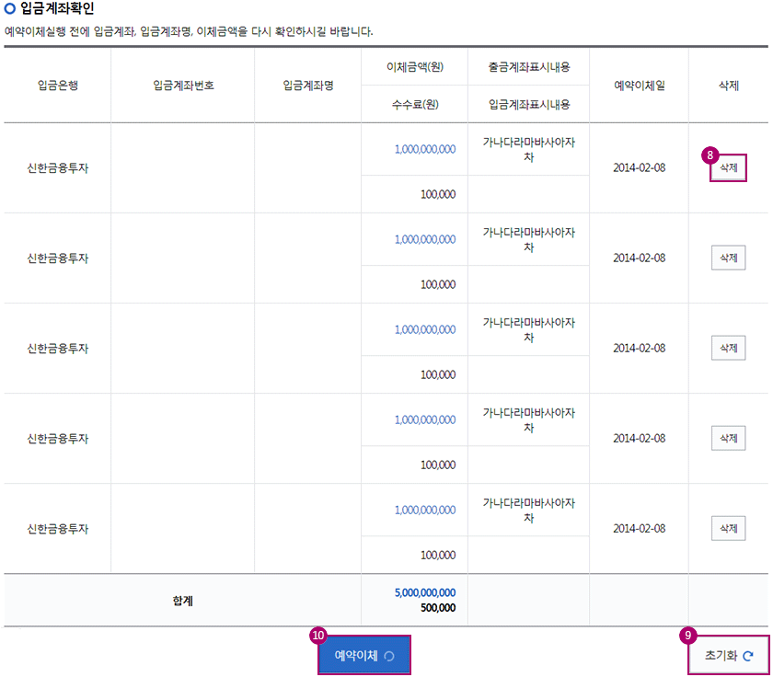This screenshot has height=677, width=773.
Task: Remove the third transfer row using 삭제
Action: 728,348
